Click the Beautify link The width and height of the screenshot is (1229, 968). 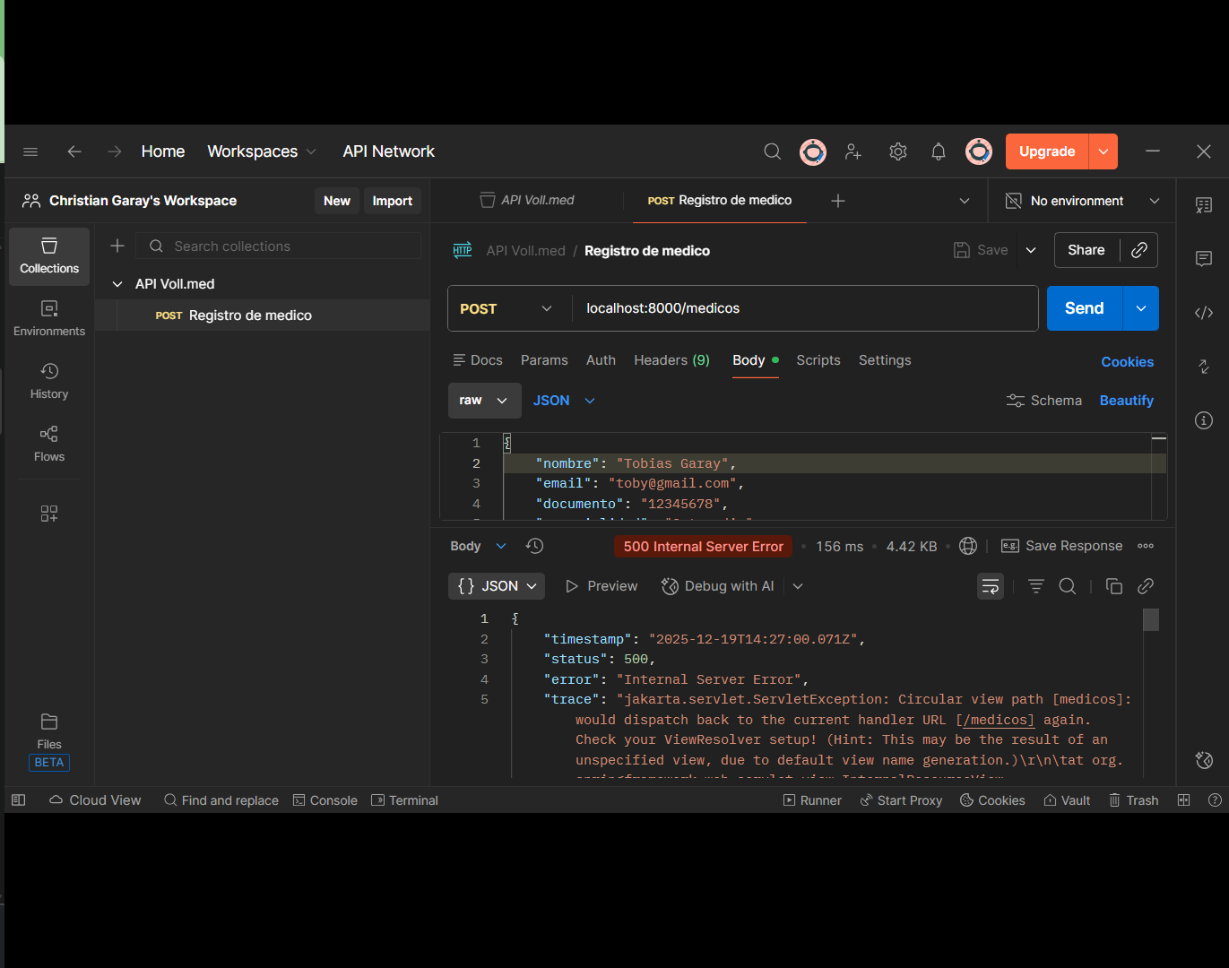[x=1126, y=401]
